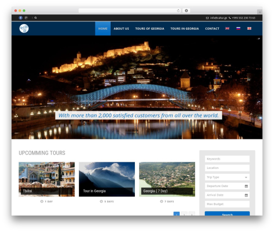Click the Location input field
This screenshot has height=232, width=274.
tap(227, 168)
